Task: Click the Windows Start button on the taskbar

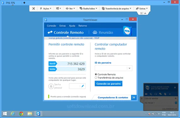Action: (5, 114)
